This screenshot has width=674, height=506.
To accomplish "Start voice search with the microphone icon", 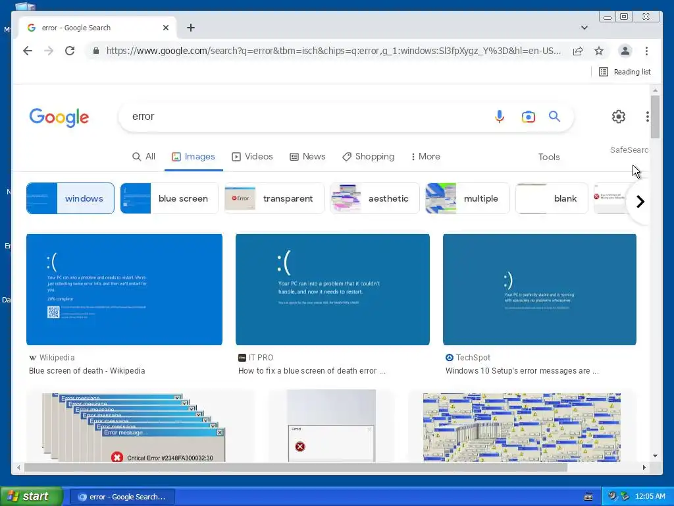I will (x=499, y=116).
